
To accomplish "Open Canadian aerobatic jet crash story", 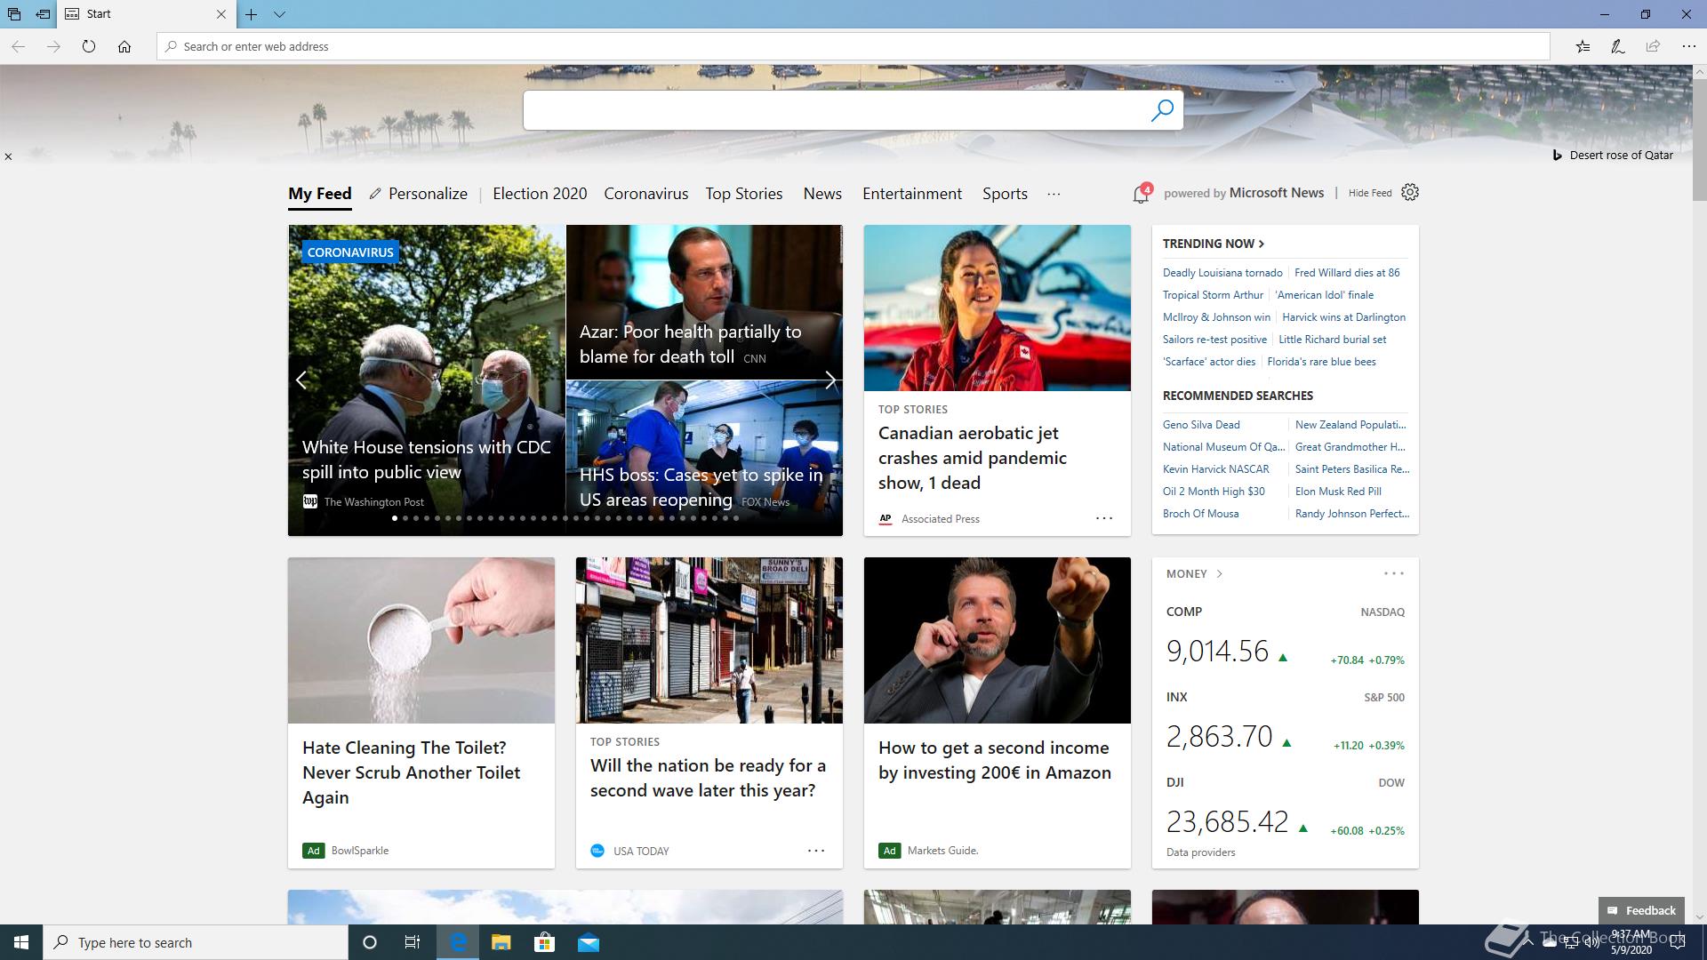I will 973,458.
